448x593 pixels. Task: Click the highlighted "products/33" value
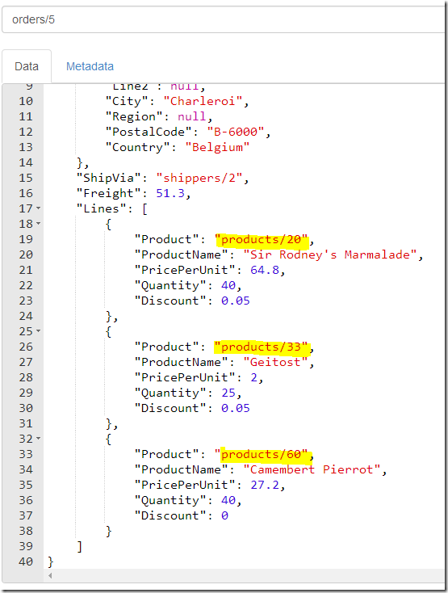(261, 347)
